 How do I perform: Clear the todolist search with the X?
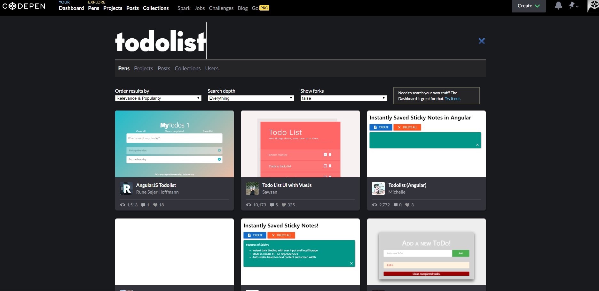[482, 41]
